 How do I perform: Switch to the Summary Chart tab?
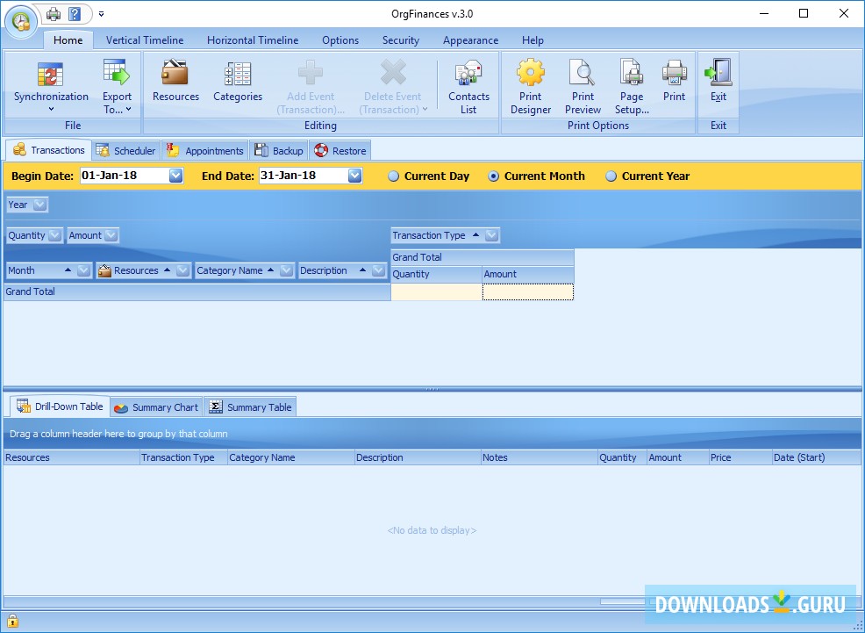[157, 407]
